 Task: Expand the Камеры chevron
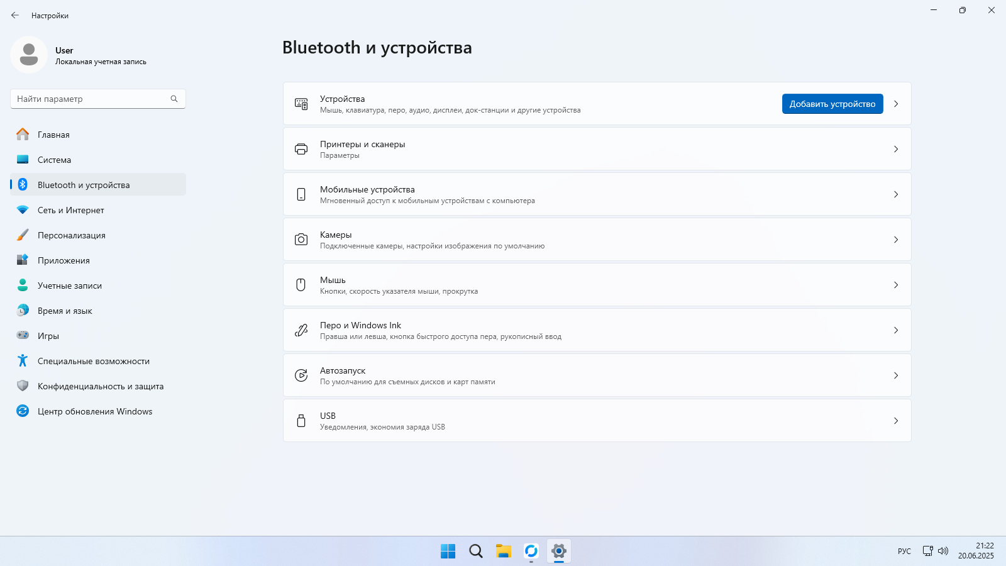click(896, 240)
